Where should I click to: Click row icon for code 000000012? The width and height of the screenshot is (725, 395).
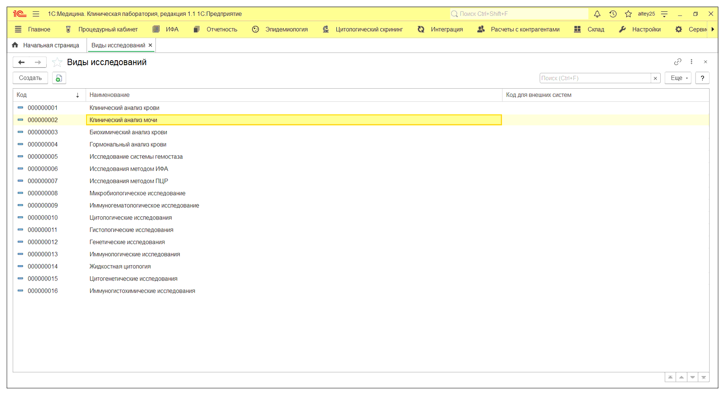point(20,242)
